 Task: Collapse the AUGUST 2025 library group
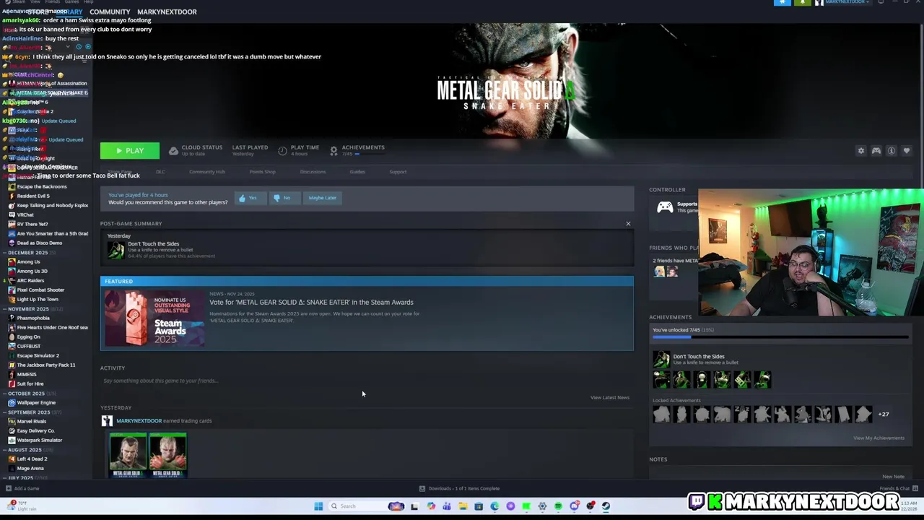[x=4, y=450]
